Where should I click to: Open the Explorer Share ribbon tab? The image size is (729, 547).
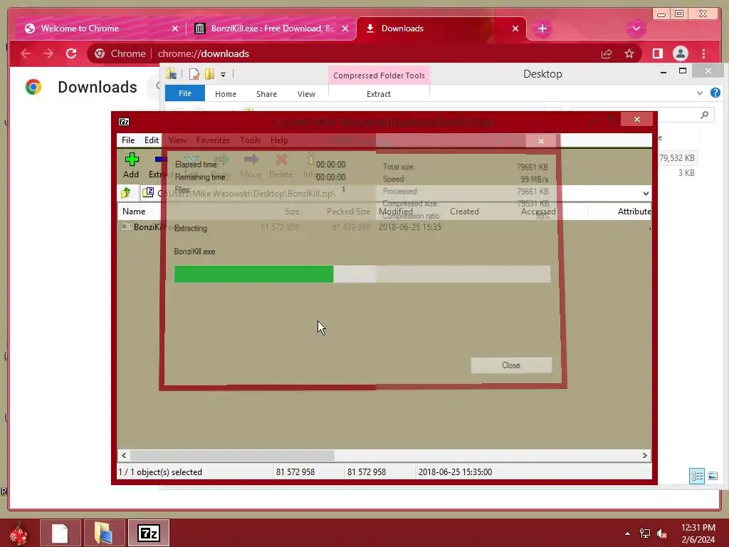coord(266,94)
